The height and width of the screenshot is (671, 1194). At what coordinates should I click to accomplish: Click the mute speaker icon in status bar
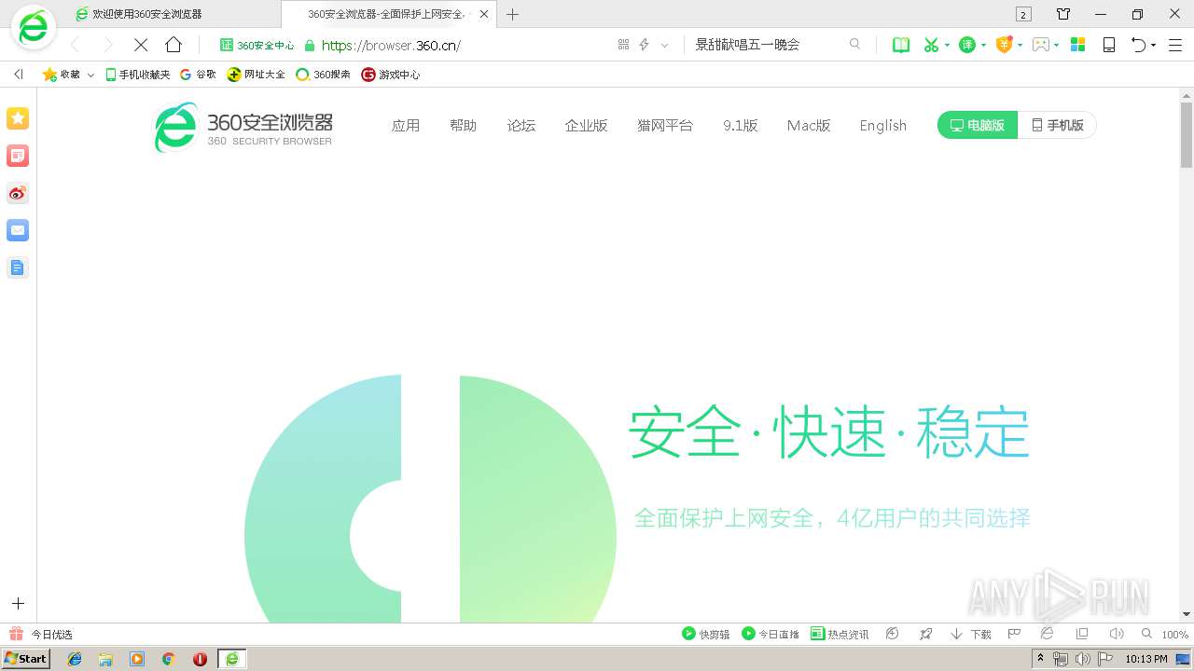[1117, 634]
